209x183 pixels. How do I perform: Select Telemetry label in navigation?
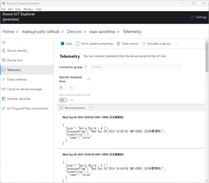14,70
